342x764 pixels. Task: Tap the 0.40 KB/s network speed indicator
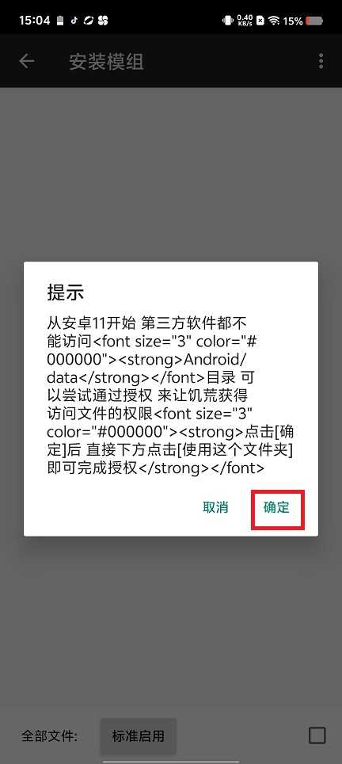[245, 21]
